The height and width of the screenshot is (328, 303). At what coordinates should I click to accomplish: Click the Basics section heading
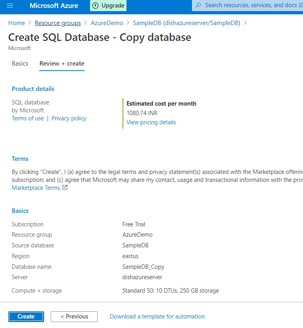pos(20,210)
